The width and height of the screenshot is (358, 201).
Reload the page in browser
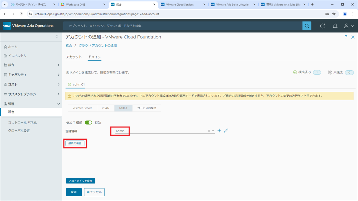[21, 14]
